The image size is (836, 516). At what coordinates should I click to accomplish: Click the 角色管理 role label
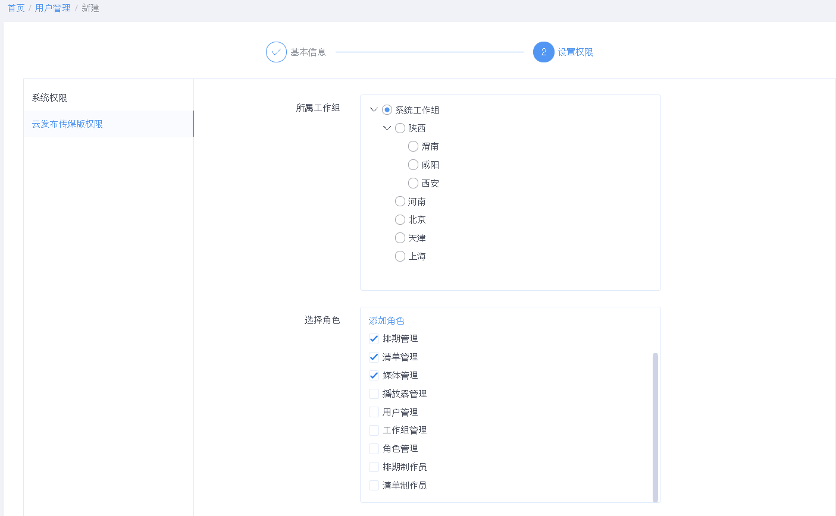click(400, 449)
